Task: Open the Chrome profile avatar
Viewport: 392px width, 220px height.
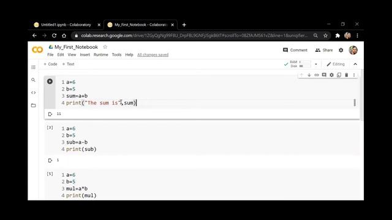Action: 347,35
